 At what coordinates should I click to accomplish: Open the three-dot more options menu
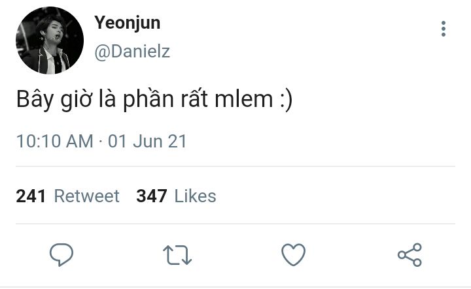[x=444, y=29]
